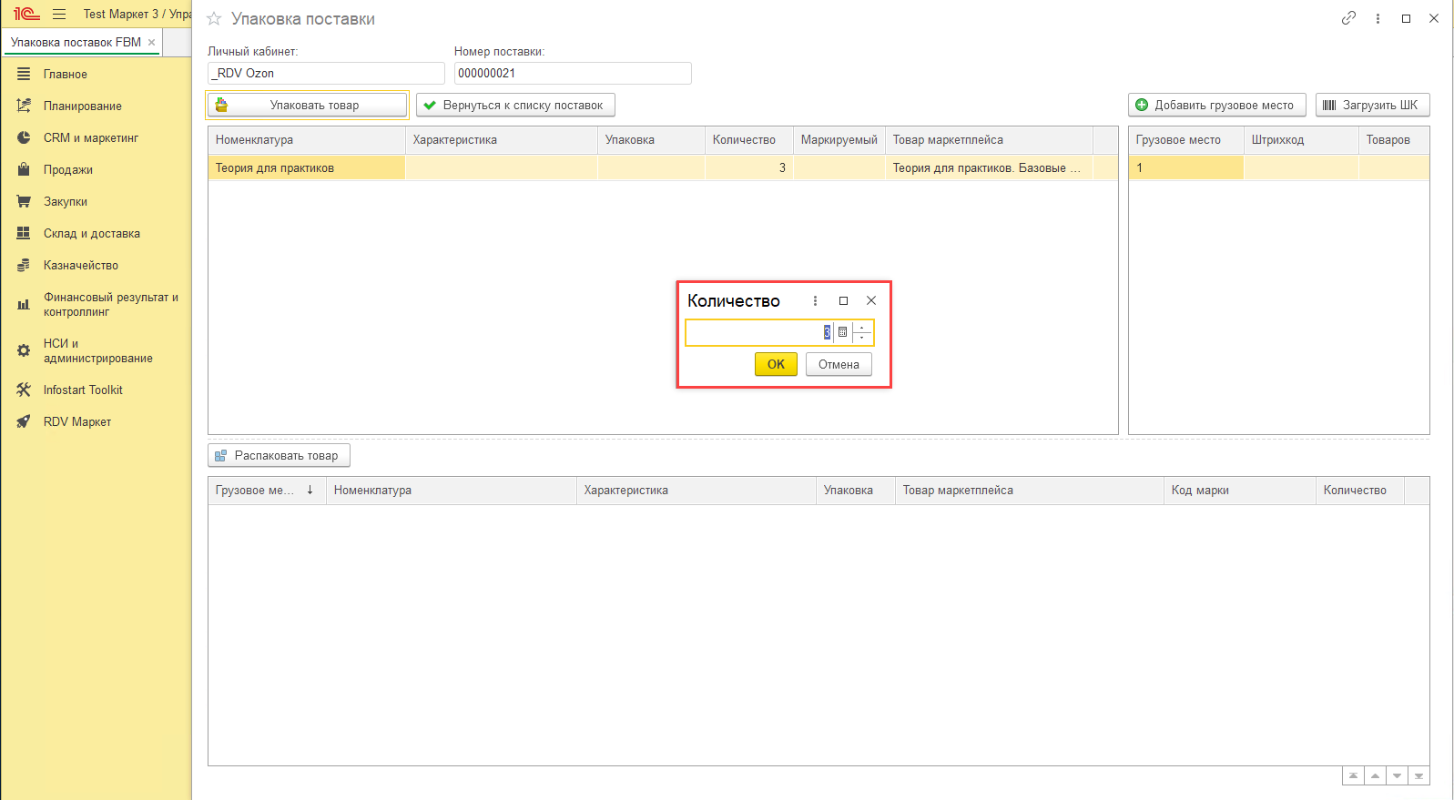Click Код марки column header

1240,491
